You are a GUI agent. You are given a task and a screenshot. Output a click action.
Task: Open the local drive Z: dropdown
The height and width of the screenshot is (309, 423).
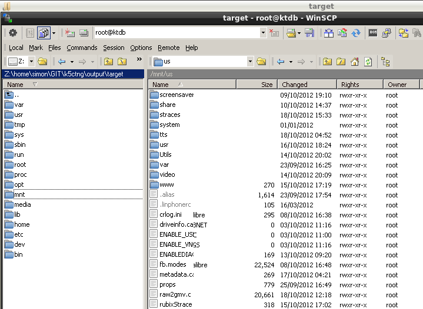[x=30, y=62]
